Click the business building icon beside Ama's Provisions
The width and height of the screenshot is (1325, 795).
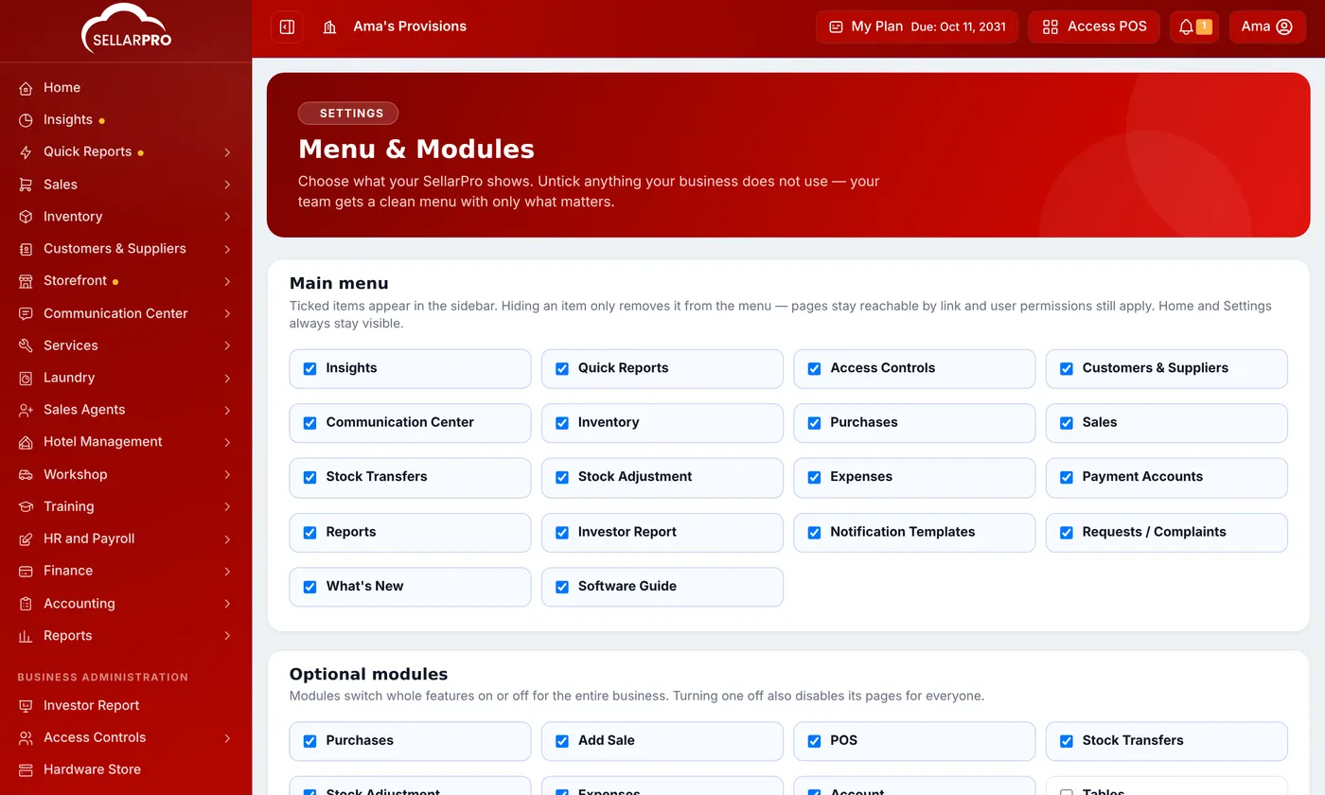point(329,26)
